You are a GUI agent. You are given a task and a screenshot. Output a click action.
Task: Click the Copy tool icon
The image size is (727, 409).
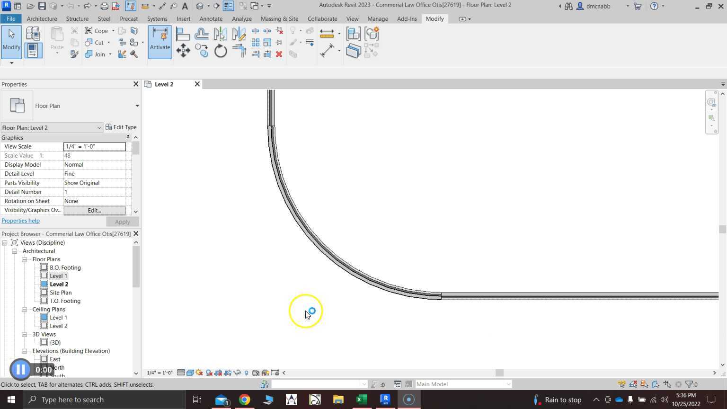pos(202,51)
